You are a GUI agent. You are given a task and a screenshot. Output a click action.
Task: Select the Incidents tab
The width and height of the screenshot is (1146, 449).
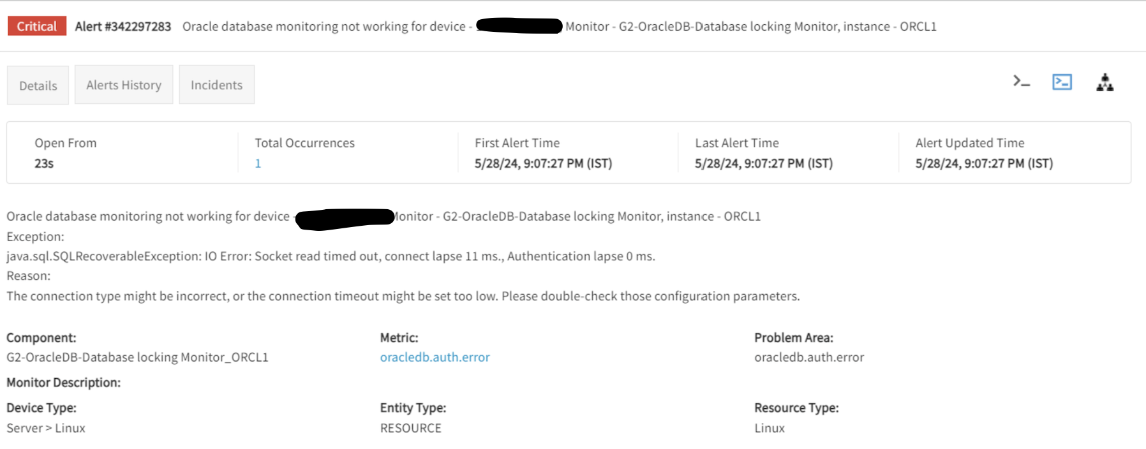pos(216,85)
